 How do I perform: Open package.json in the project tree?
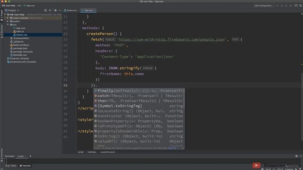pos(20,48)
